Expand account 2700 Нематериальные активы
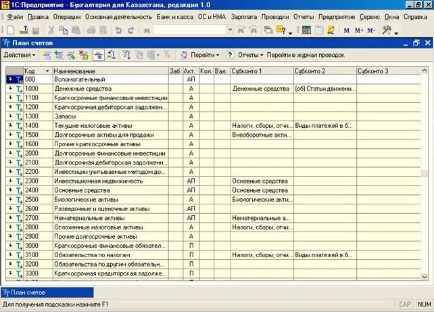 click(x=10, y=218)
